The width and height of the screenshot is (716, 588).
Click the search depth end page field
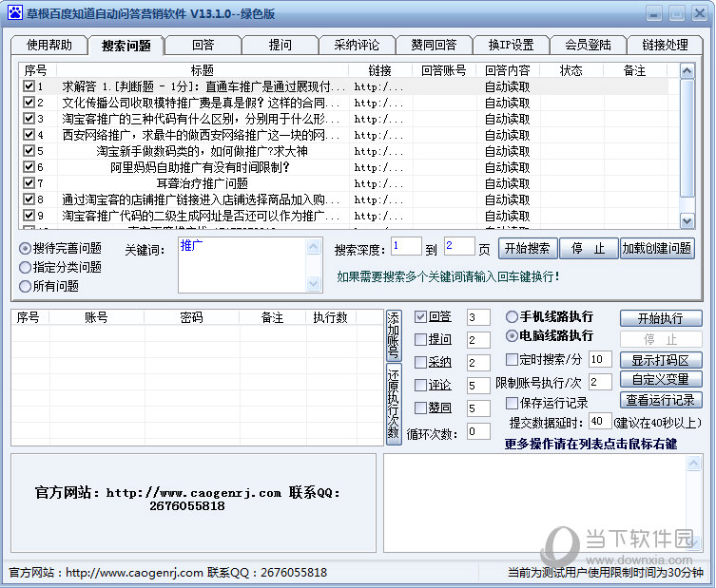click(x=459, y=247)
